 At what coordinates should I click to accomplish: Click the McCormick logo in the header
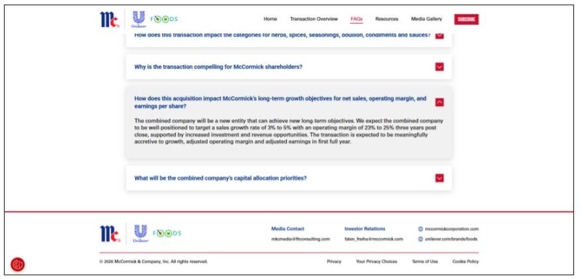[110, 19]
